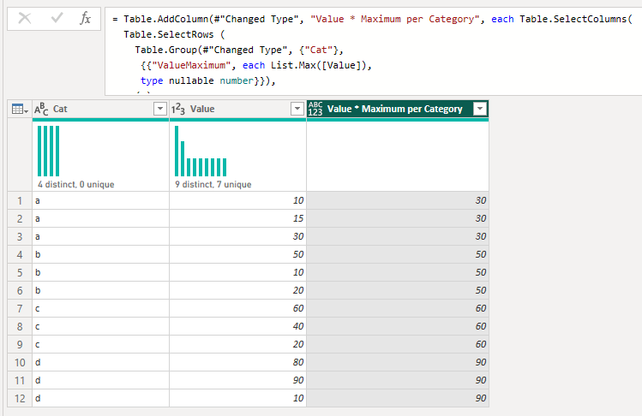Select the Value * Maximum per Category header
This screenshot has height=416, width=642.
[394, 109]
